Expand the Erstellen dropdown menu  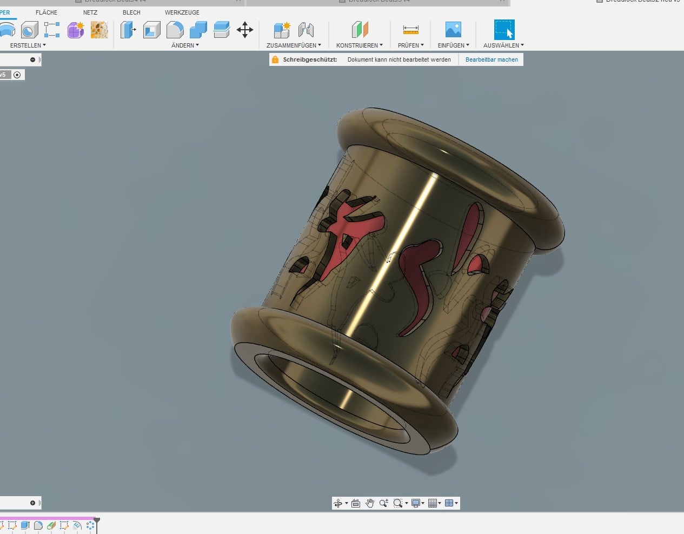(28, 45)
